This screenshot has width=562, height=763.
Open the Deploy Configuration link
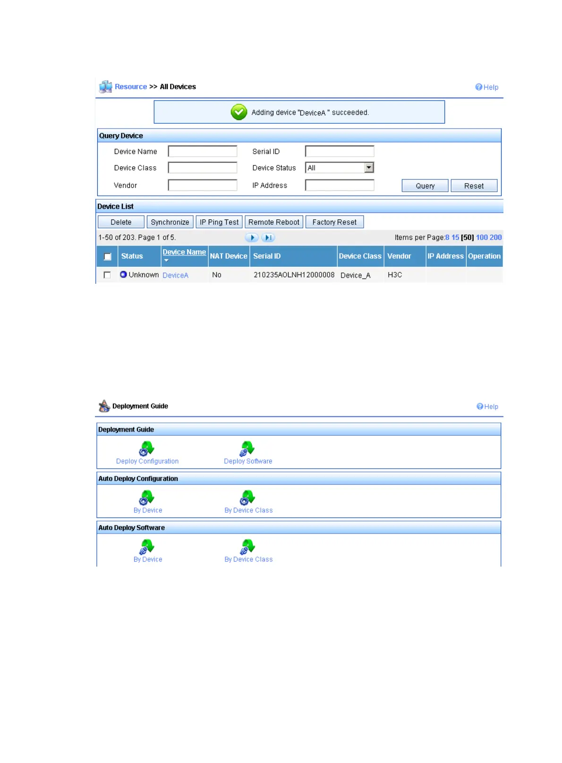[147, 461]
